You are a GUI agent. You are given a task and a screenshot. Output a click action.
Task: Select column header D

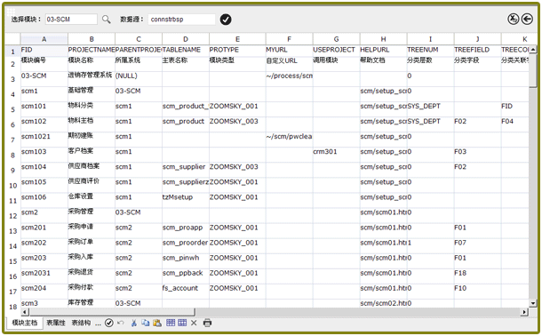click(x=186, y=39)
